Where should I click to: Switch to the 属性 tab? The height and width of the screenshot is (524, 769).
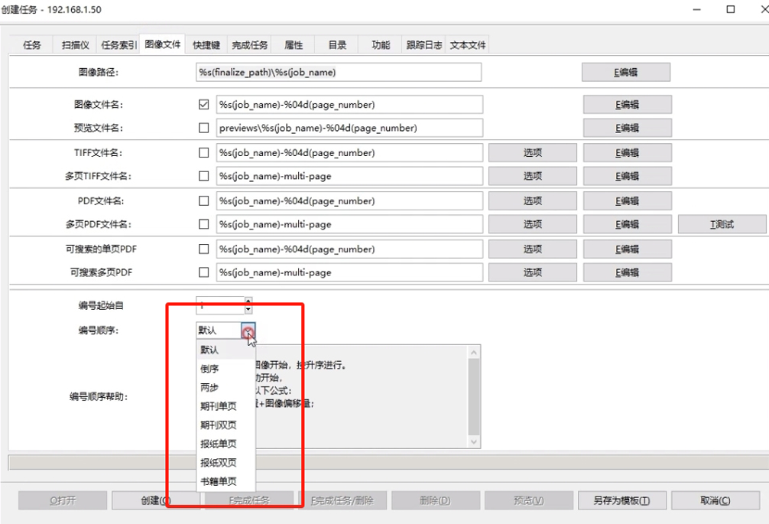(294, 45)
